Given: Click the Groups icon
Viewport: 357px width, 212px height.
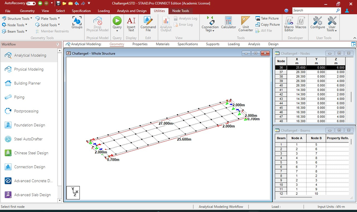Looking at the screenshot, I should [77, 22].
